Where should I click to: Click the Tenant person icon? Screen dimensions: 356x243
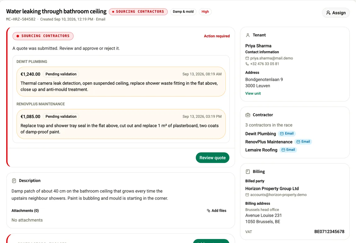(248, 35)
